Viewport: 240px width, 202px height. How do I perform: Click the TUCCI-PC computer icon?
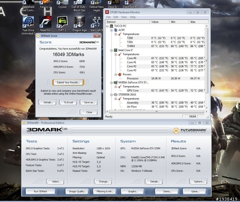click(x=111, y=26)
